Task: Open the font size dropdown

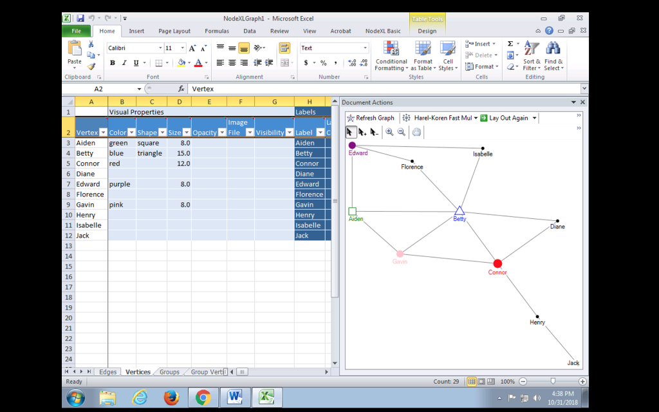Action: click(x=182, y=48)
